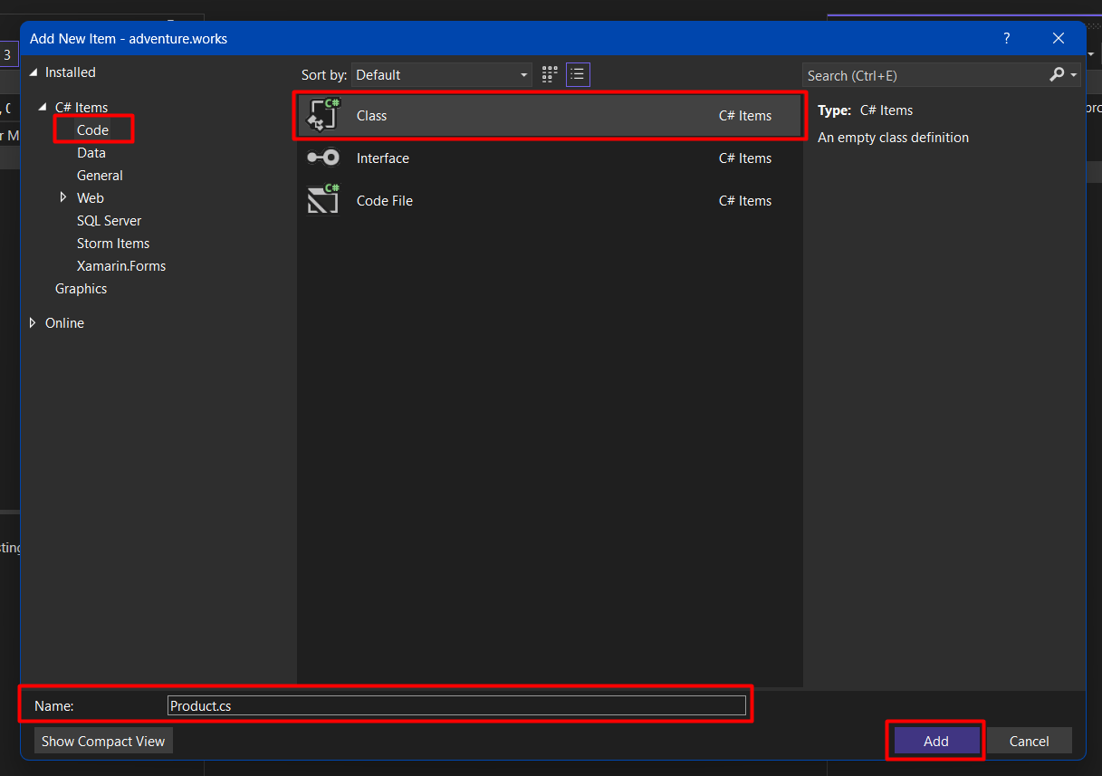Click the search magnifier icon
This screenshot has height=776, width=1102.
[x=1057, y=75]
